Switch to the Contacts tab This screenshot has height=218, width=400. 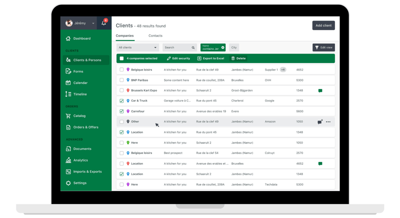pos(155,36)
